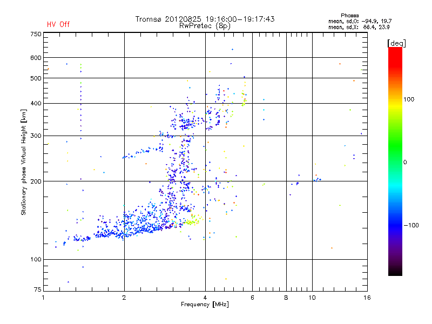Click the y-axis tick label '300'
Viewport: 432px width, 324px height.
click(x=36, y=136)
